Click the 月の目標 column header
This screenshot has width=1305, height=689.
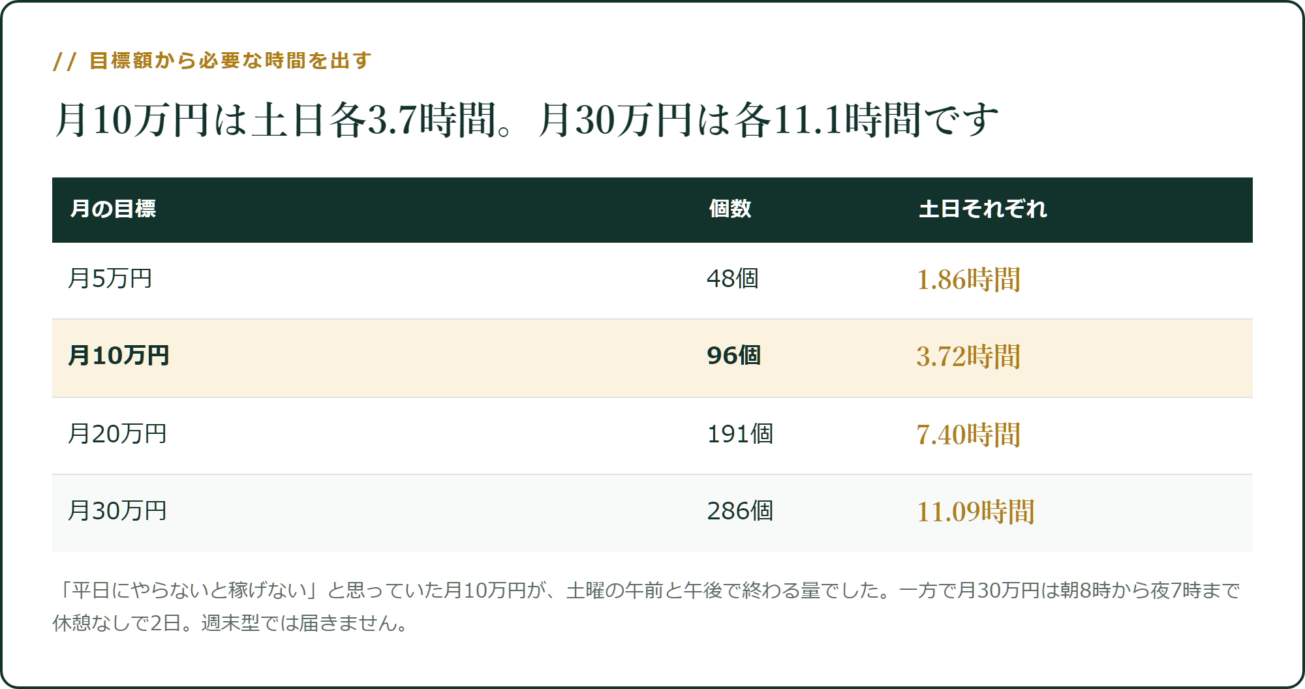pyautogui.click(x=113, y=209)
